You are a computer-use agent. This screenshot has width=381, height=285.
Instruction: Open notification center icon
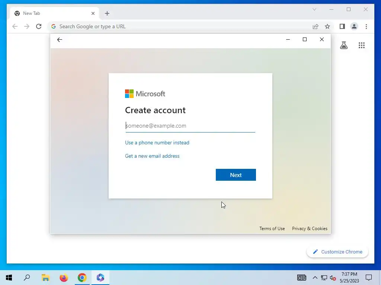coord(369,278)
